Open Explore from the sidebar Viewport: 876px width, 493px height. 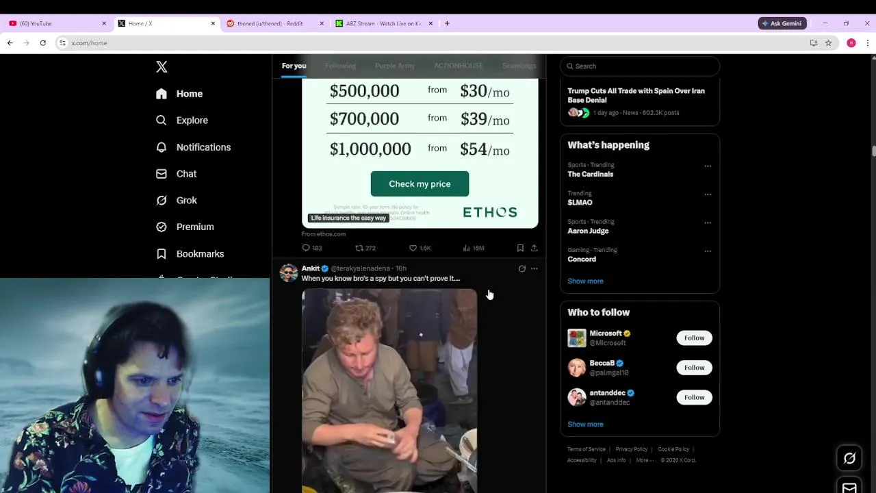[x=182, y=121]
